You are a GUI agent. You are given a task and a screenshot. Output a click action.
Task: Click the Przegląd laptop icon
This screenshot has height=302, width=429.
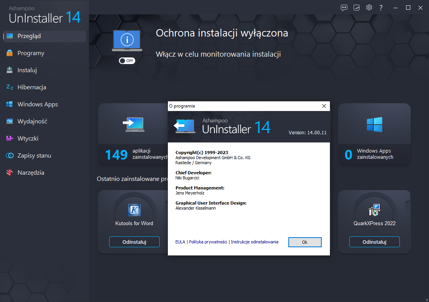click(10, 36)
